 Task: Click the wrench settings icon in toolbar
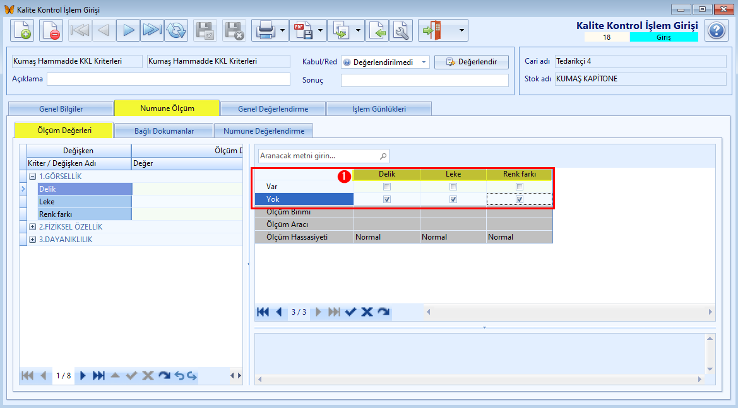click(401, 30)
